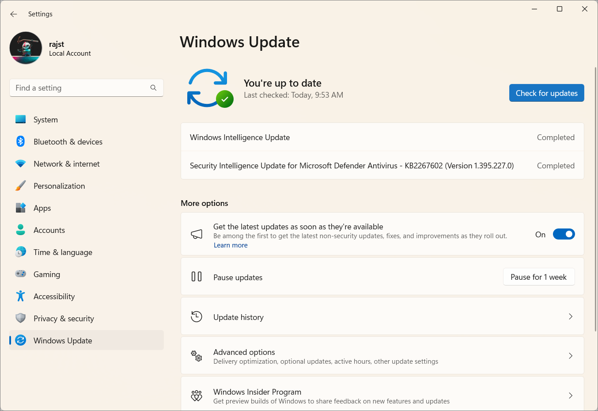Open Advanced options via its chevron
The width and height of the screenshot is (598, 411).
coord(570,355)
